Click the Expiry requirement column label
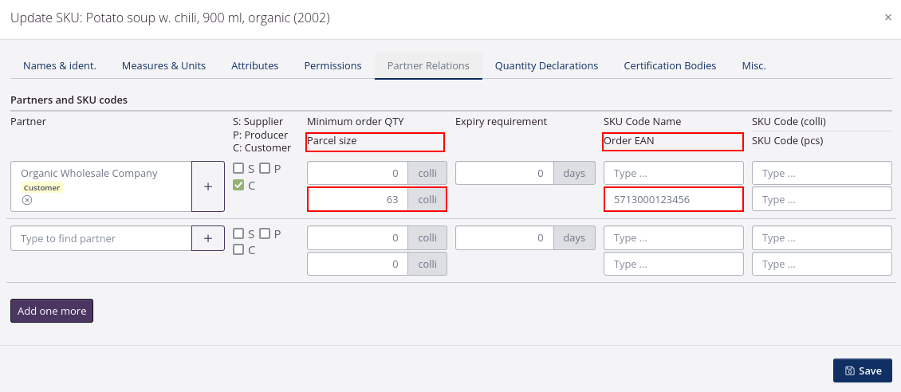The height and width of the screenshot is (392, 901). [501, 122]
